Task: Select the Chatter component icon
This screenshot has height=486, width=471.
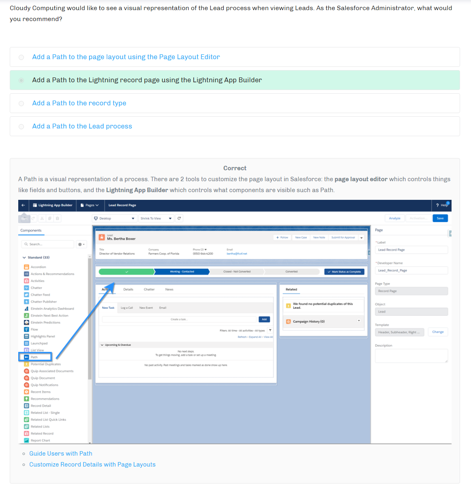Action: [x=26, y=288]
